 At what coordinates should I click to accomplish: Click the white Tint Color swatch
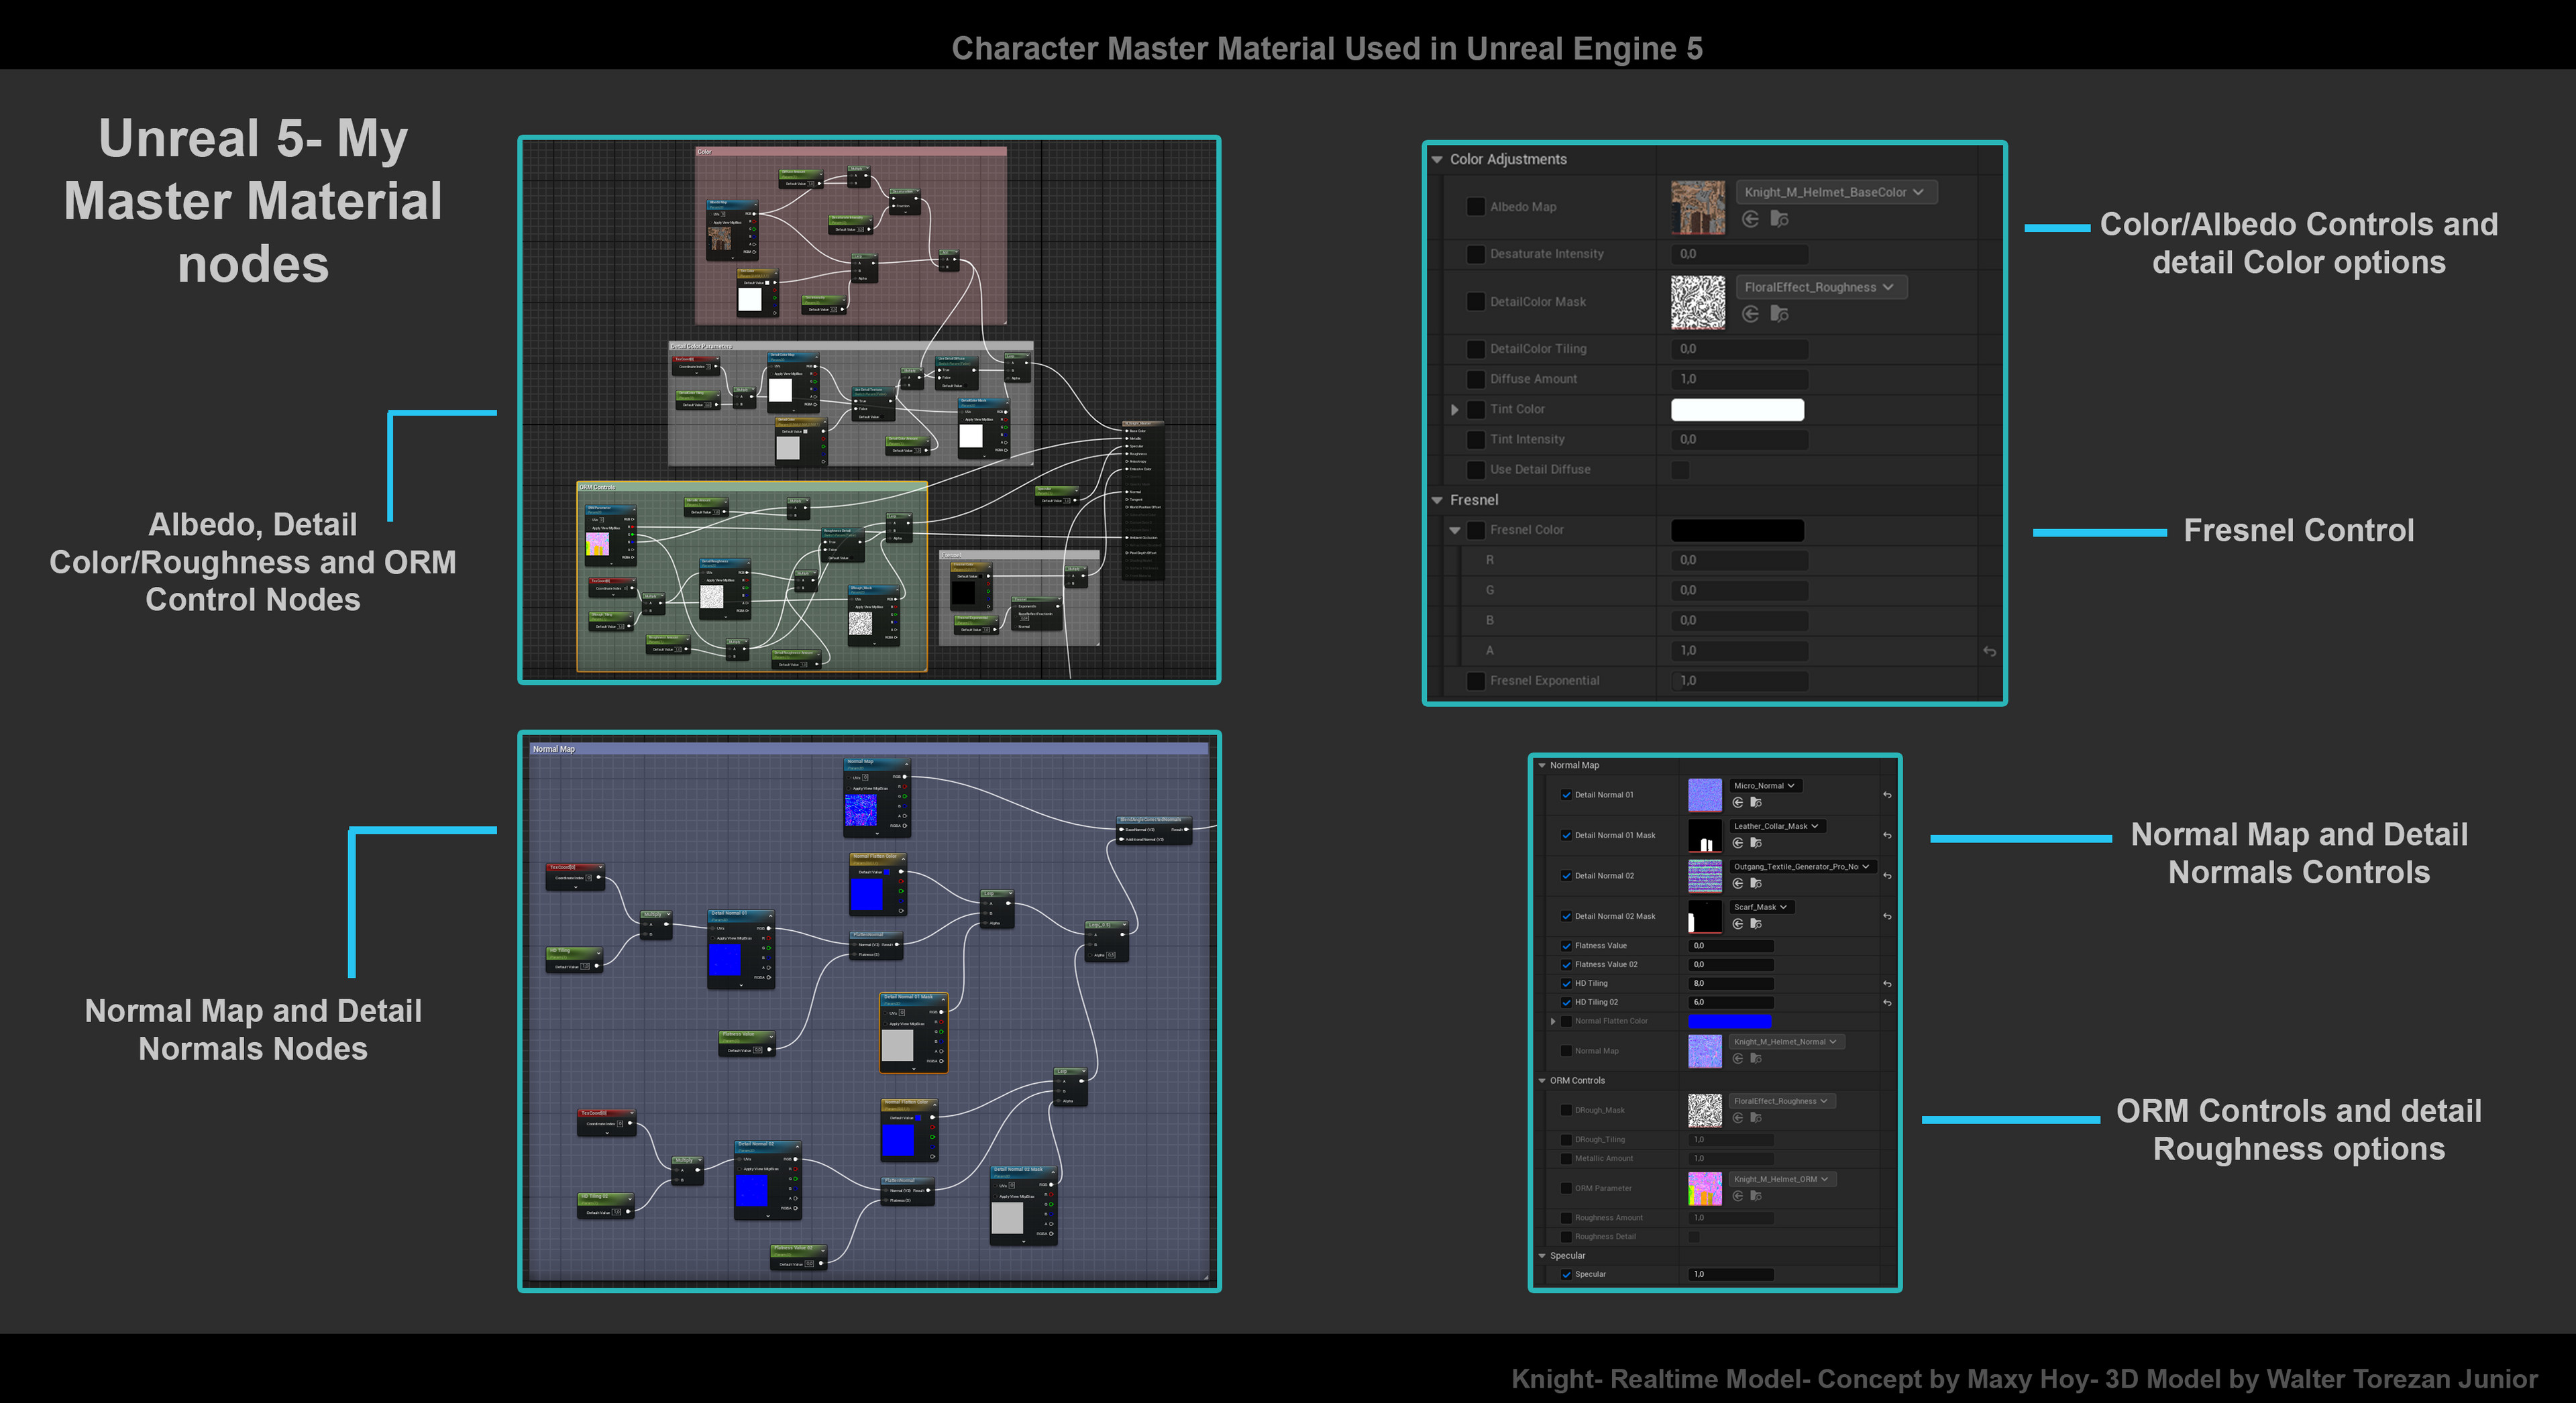(x=1737, y=409)
